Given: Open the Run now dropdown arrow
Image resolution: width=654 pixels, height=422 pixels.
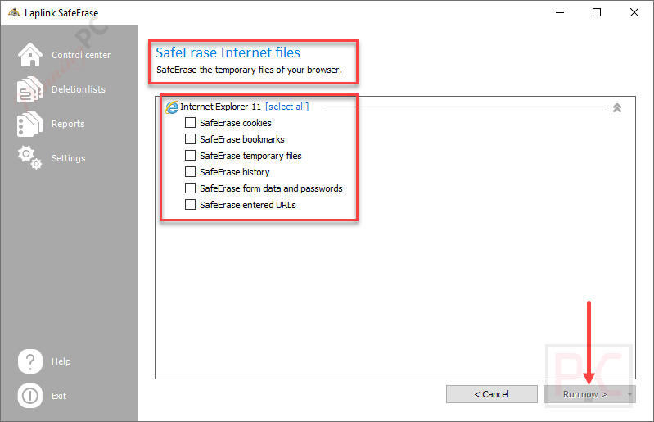Looking at the screenshot, I should pyautogui.click(x=629, y=394).
